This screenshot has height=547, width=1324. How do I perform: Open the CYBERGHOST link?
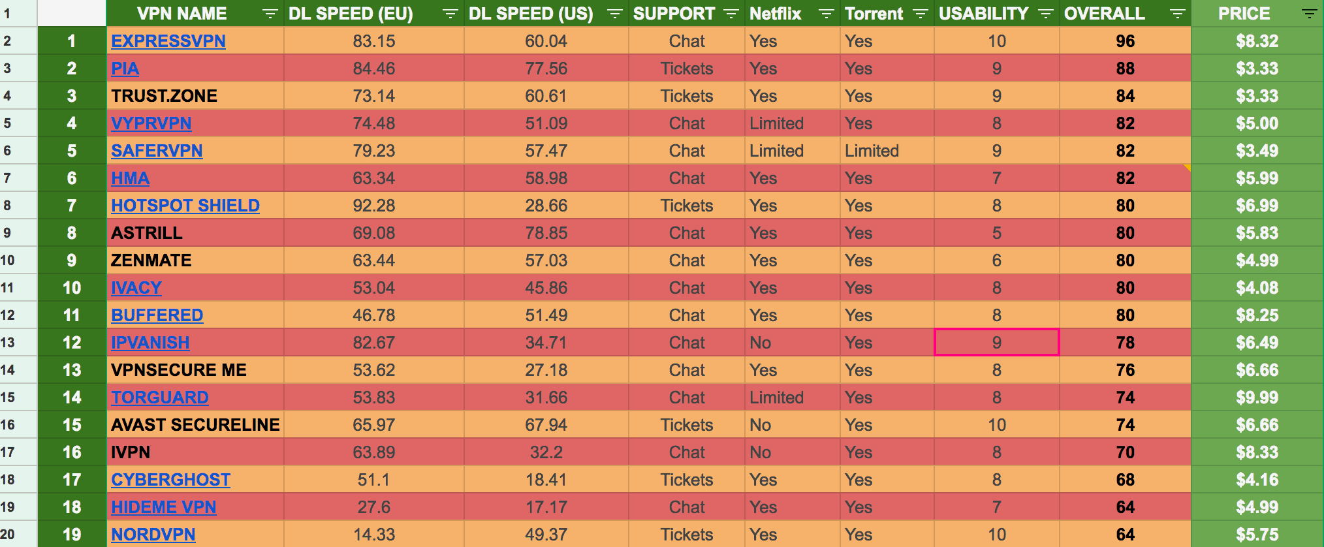(x=170, y=480)
